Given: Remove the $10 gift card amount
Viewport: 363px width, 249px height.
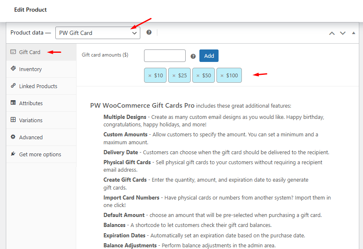Looking at the screenshot, I should (x=150, y=76).
